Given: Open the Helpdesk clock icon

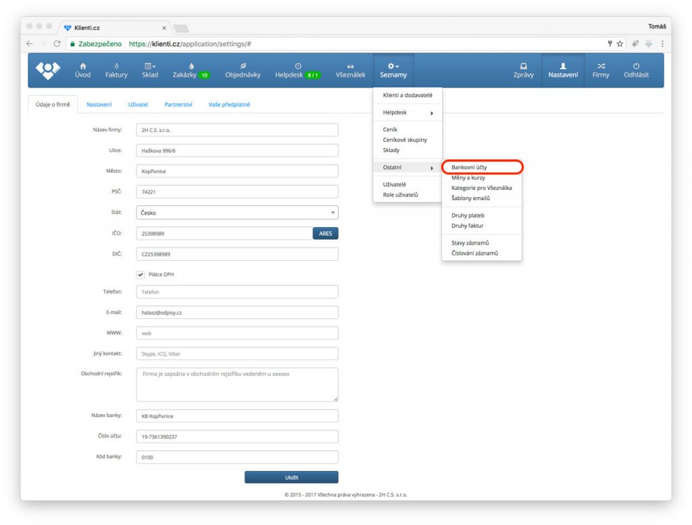Looking at the screenshot, I should 298,66.
